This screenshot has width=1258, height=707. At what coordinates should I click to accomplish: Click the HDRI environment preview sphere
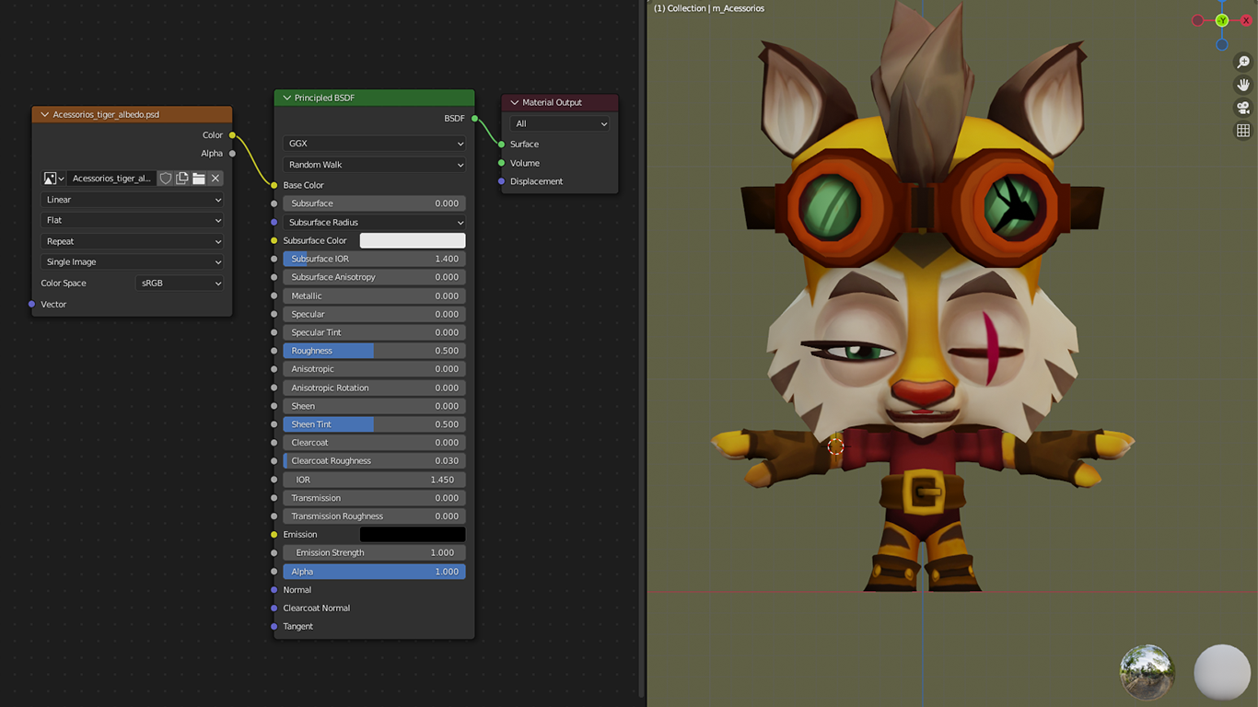[1147, 671]
